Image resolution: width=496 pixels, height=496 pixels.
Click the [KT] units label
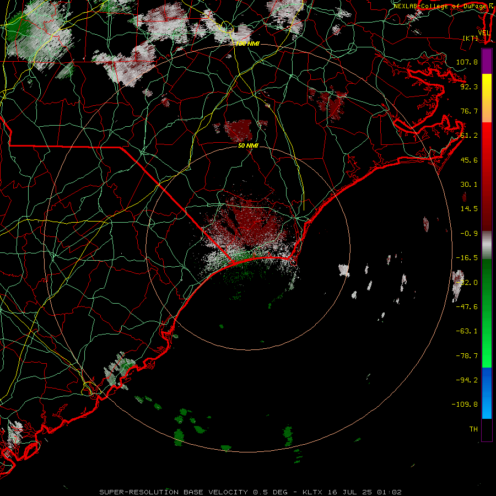click(471, 38)
